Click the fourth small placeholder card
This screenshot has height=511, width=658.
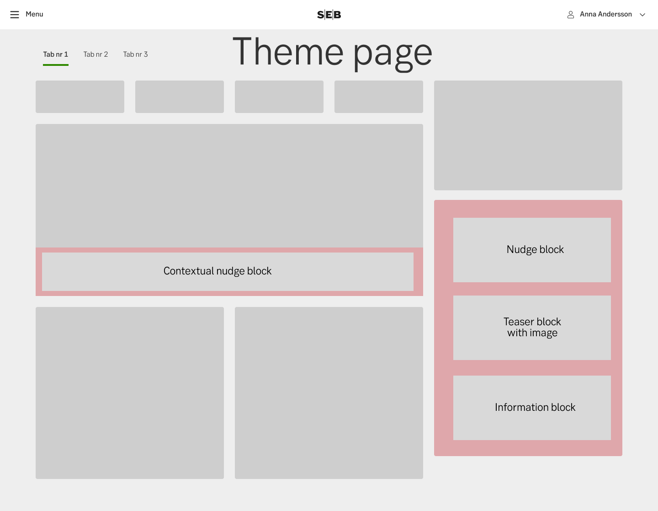379,97
